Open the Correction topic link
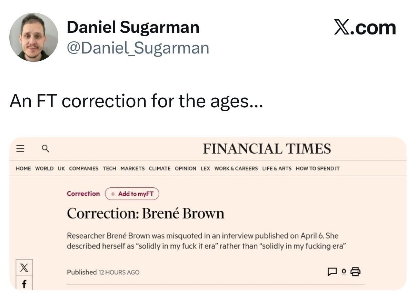 [83, 194]
